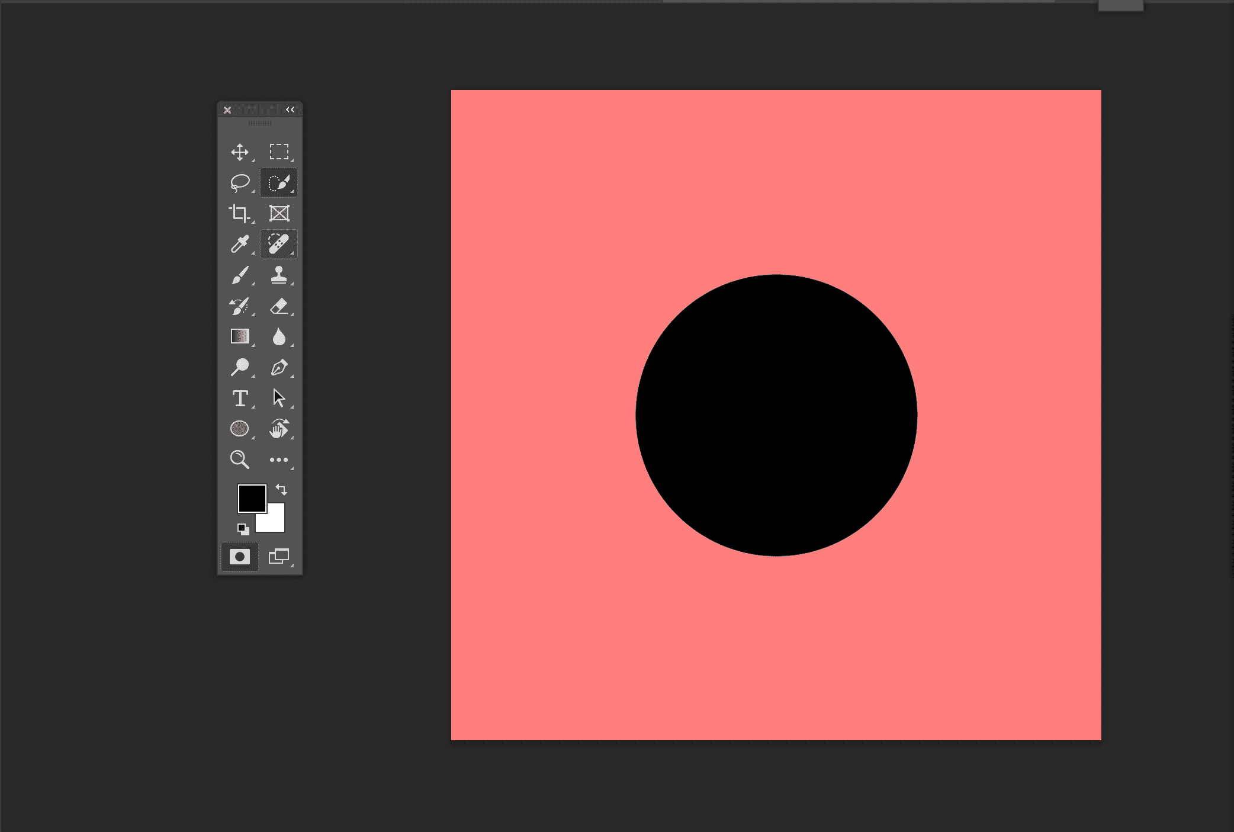Select the Zoom tool
This screenshot has width=1234, height=832.
click(240, 460)
